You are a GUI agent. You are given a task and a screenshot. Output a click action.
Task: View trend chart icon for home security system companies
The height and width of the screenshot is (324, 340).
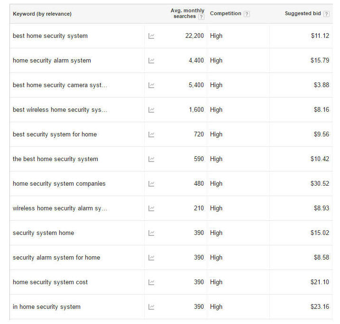pyautogui.click(x=151, y=184)
